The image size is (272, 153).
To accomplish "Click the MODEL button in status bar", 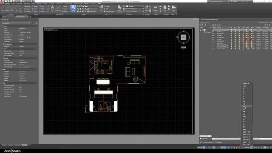I will point(200,147).
